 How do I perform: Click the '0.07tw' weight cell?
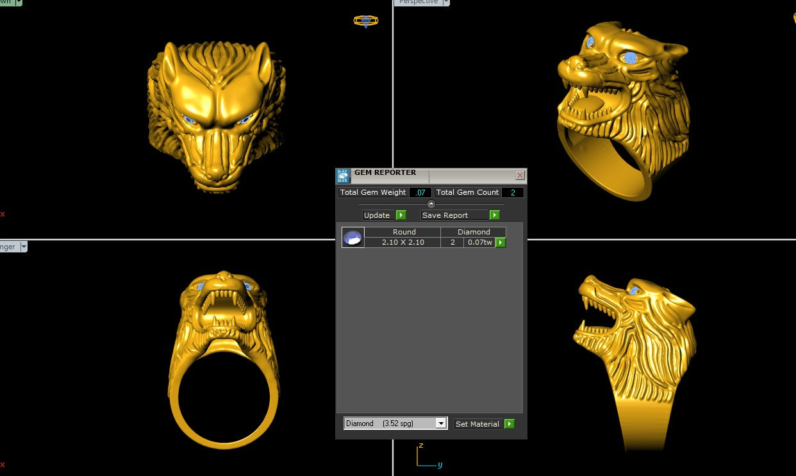[479, 242]
